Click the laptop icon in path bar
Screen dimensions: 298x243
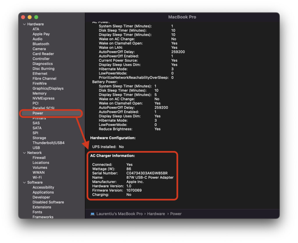coord(93,214)
